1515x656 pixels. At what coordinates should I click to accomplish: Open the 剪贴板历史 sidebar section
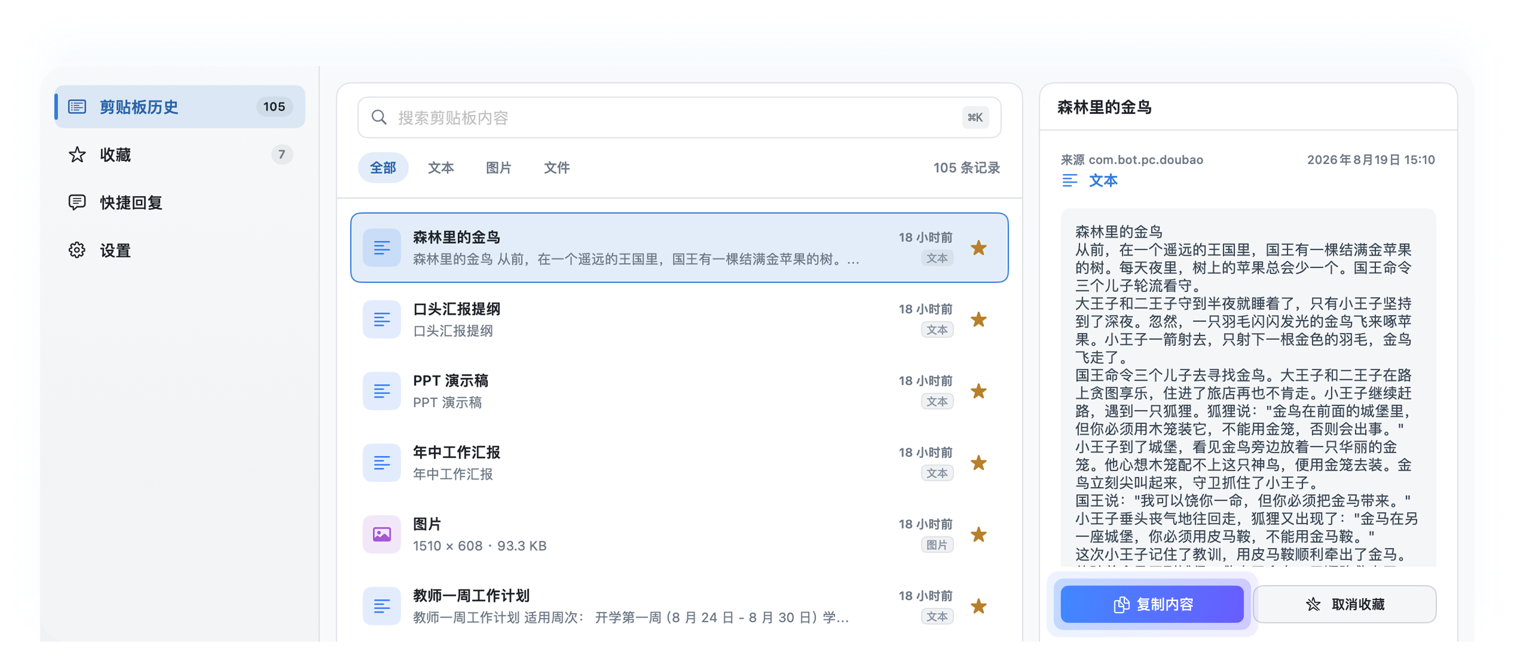pyautogui.click(x=179, y=106)
